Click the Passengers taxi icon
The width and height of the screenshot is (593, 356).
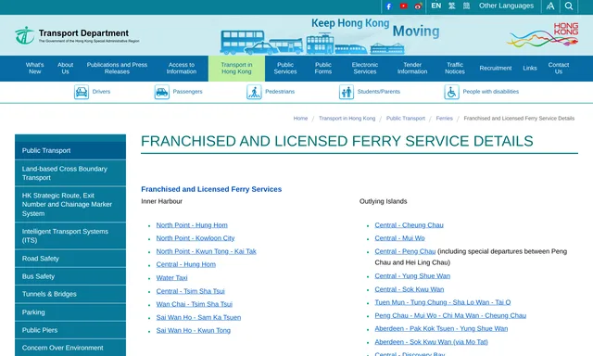(162, 92)
